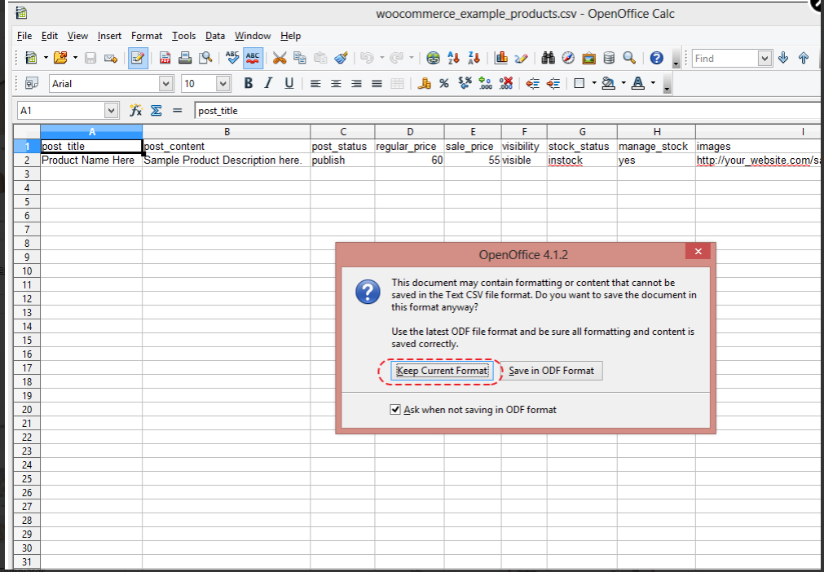This screenshot has width=824, height=572.
Task: Insert Hyperlink icon
Action: pos(433,59)
